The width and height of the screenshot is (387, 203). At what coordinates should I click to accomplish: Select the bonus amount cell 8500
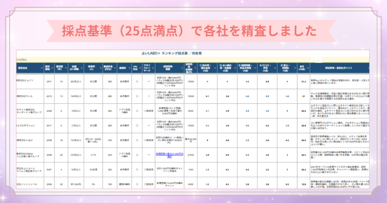point(191,111)
